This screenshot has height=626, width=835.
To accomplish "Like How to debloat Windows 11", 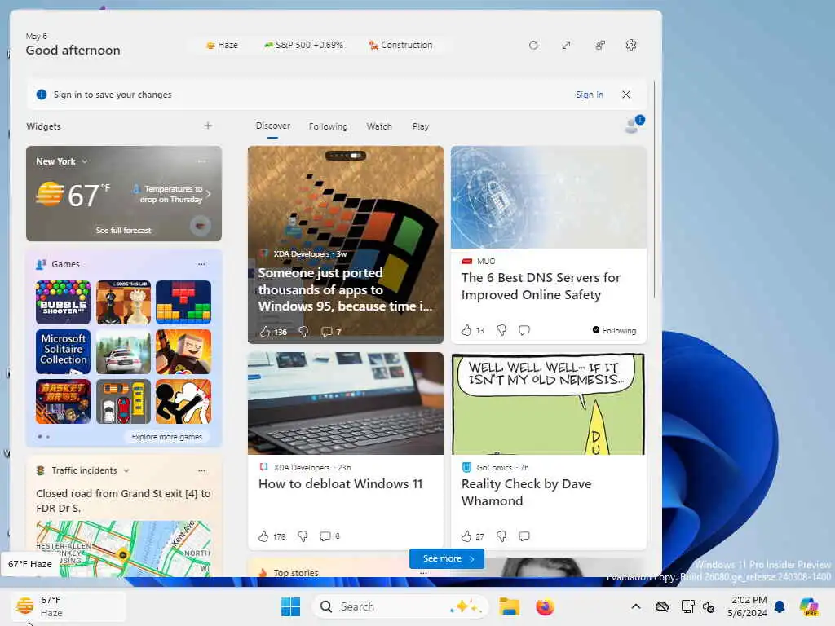I will pyautogui.click(x=263, y=536).
